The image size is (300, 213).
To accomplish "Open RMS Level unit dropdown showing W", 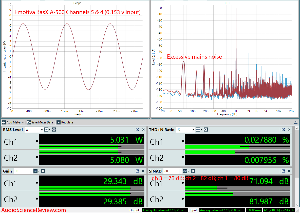I will point(34,130).
